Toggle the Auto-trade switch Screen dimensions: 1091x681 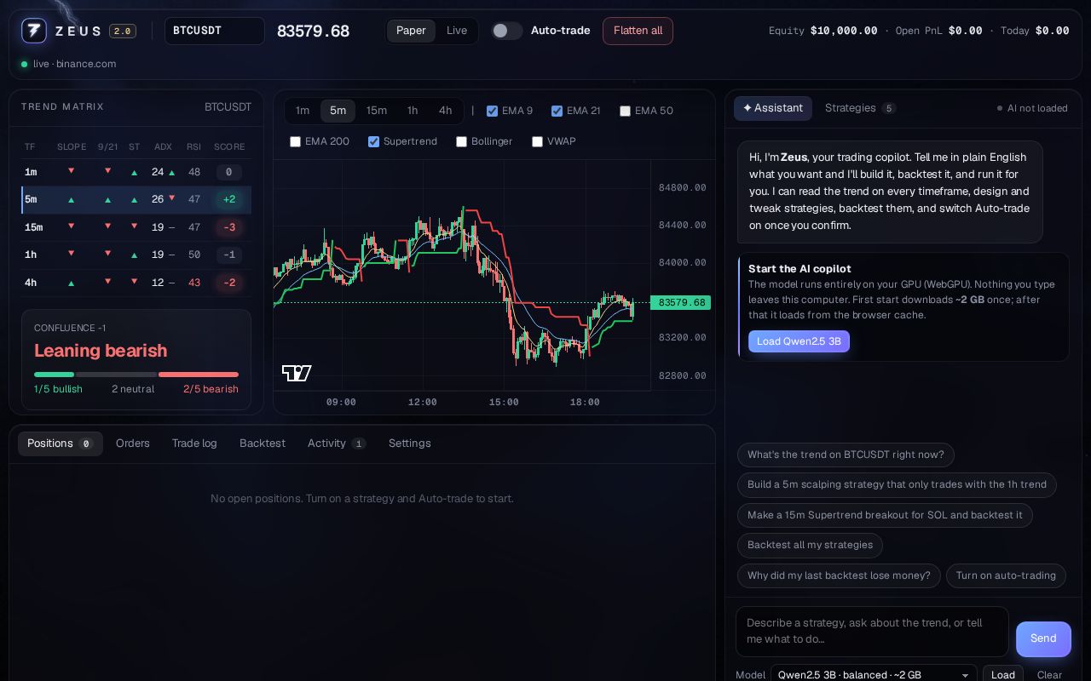click(507, 31)
